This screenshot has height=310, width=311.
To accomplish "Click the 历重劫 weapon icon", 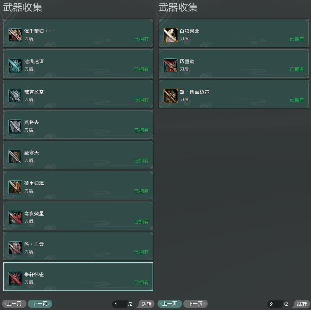I will (x=171, y=66).
